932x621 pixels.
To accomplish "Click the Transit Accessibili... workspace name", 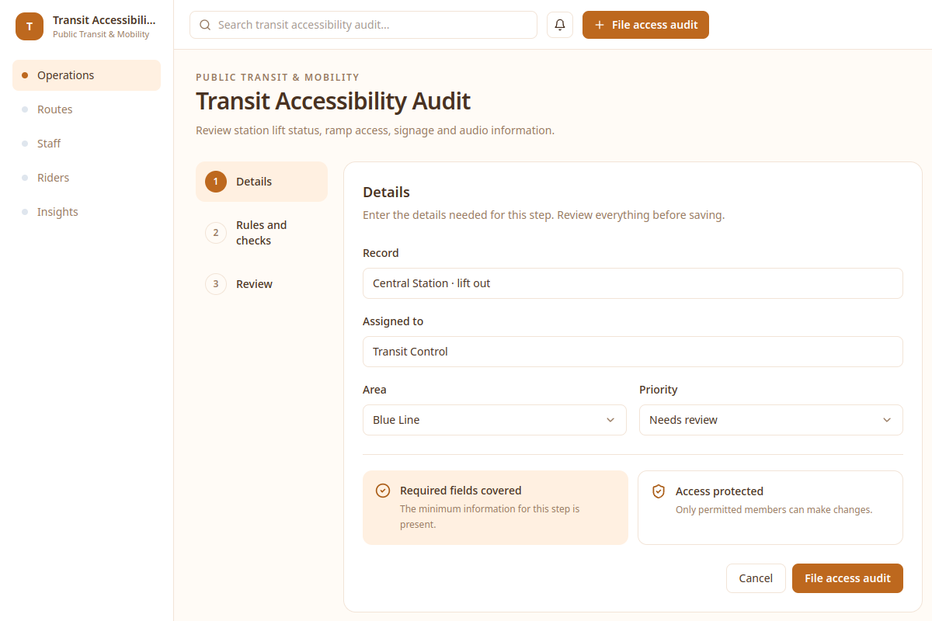I will (x=104, y=20).
